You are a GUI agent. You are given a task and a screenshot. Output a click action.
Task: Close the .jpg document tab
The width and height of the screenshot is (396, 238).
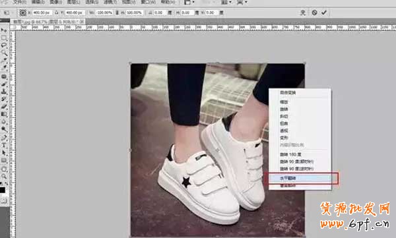point(82,22)
